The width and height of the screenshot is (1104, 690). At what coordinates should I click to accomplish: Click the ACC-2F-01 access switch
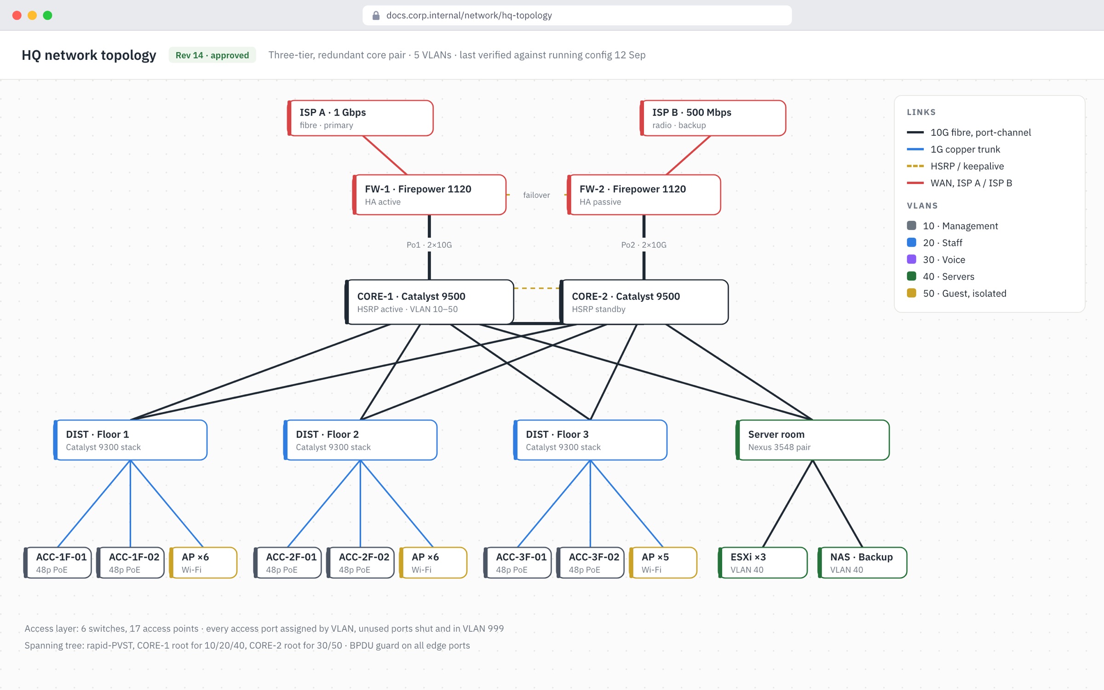click(287, 563)
